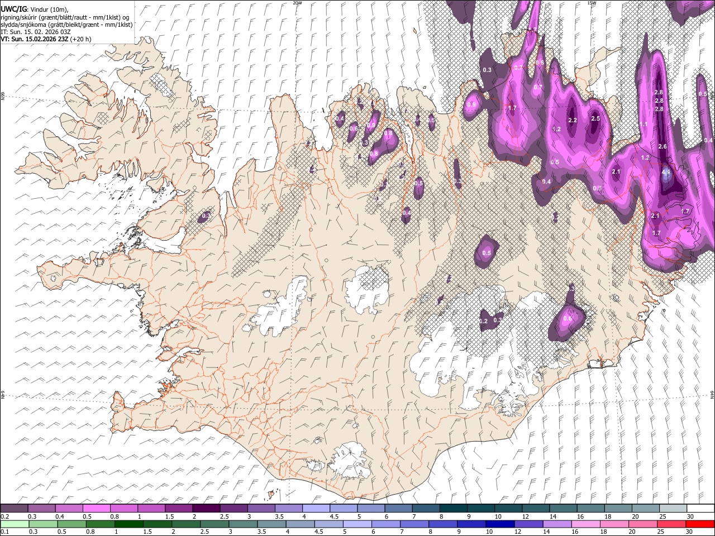The height and width of the screenshot is (536, 715).
Task: Click the 0.2 precipitation value on the map
Action: 484,321
